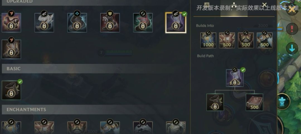Select the orange starburst 500 item in Builds Into
The image size is (301, 134).
227,40
